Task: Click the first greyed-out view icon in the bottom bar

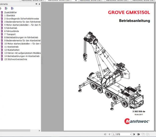Action: pyautogui.click(x=143, y=134)
